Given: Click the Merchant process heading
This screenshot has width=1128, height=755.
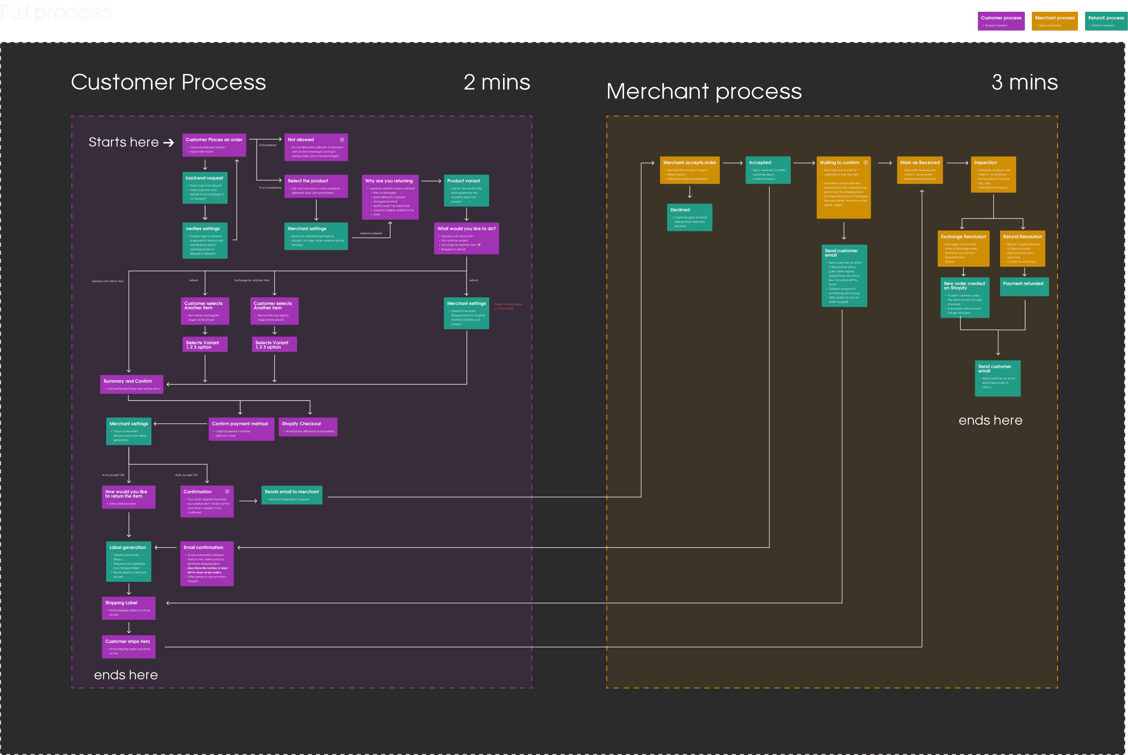Looking at the screenshot, I should click(x=704, y=91).
